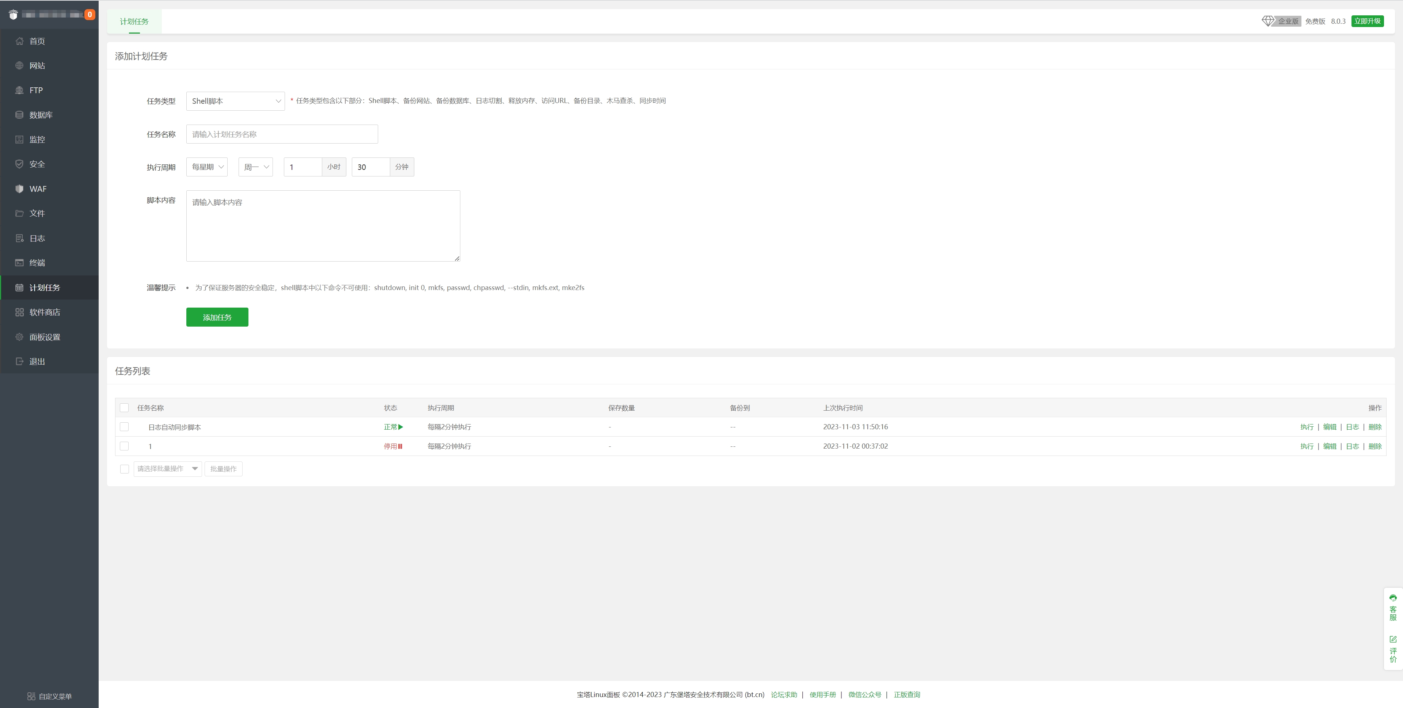Click 删除 link for 日志自动同步脚本 task

pyautogui.click(x=1375, y=427)
